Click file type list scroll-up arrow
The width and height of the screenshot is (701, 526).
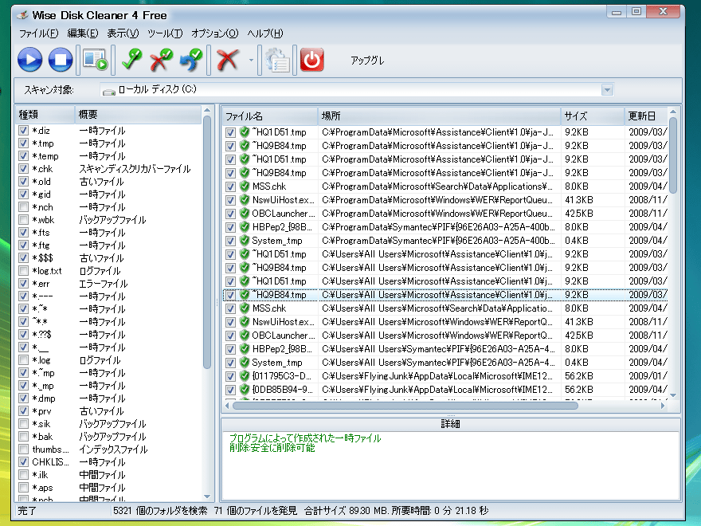[206, 110]
